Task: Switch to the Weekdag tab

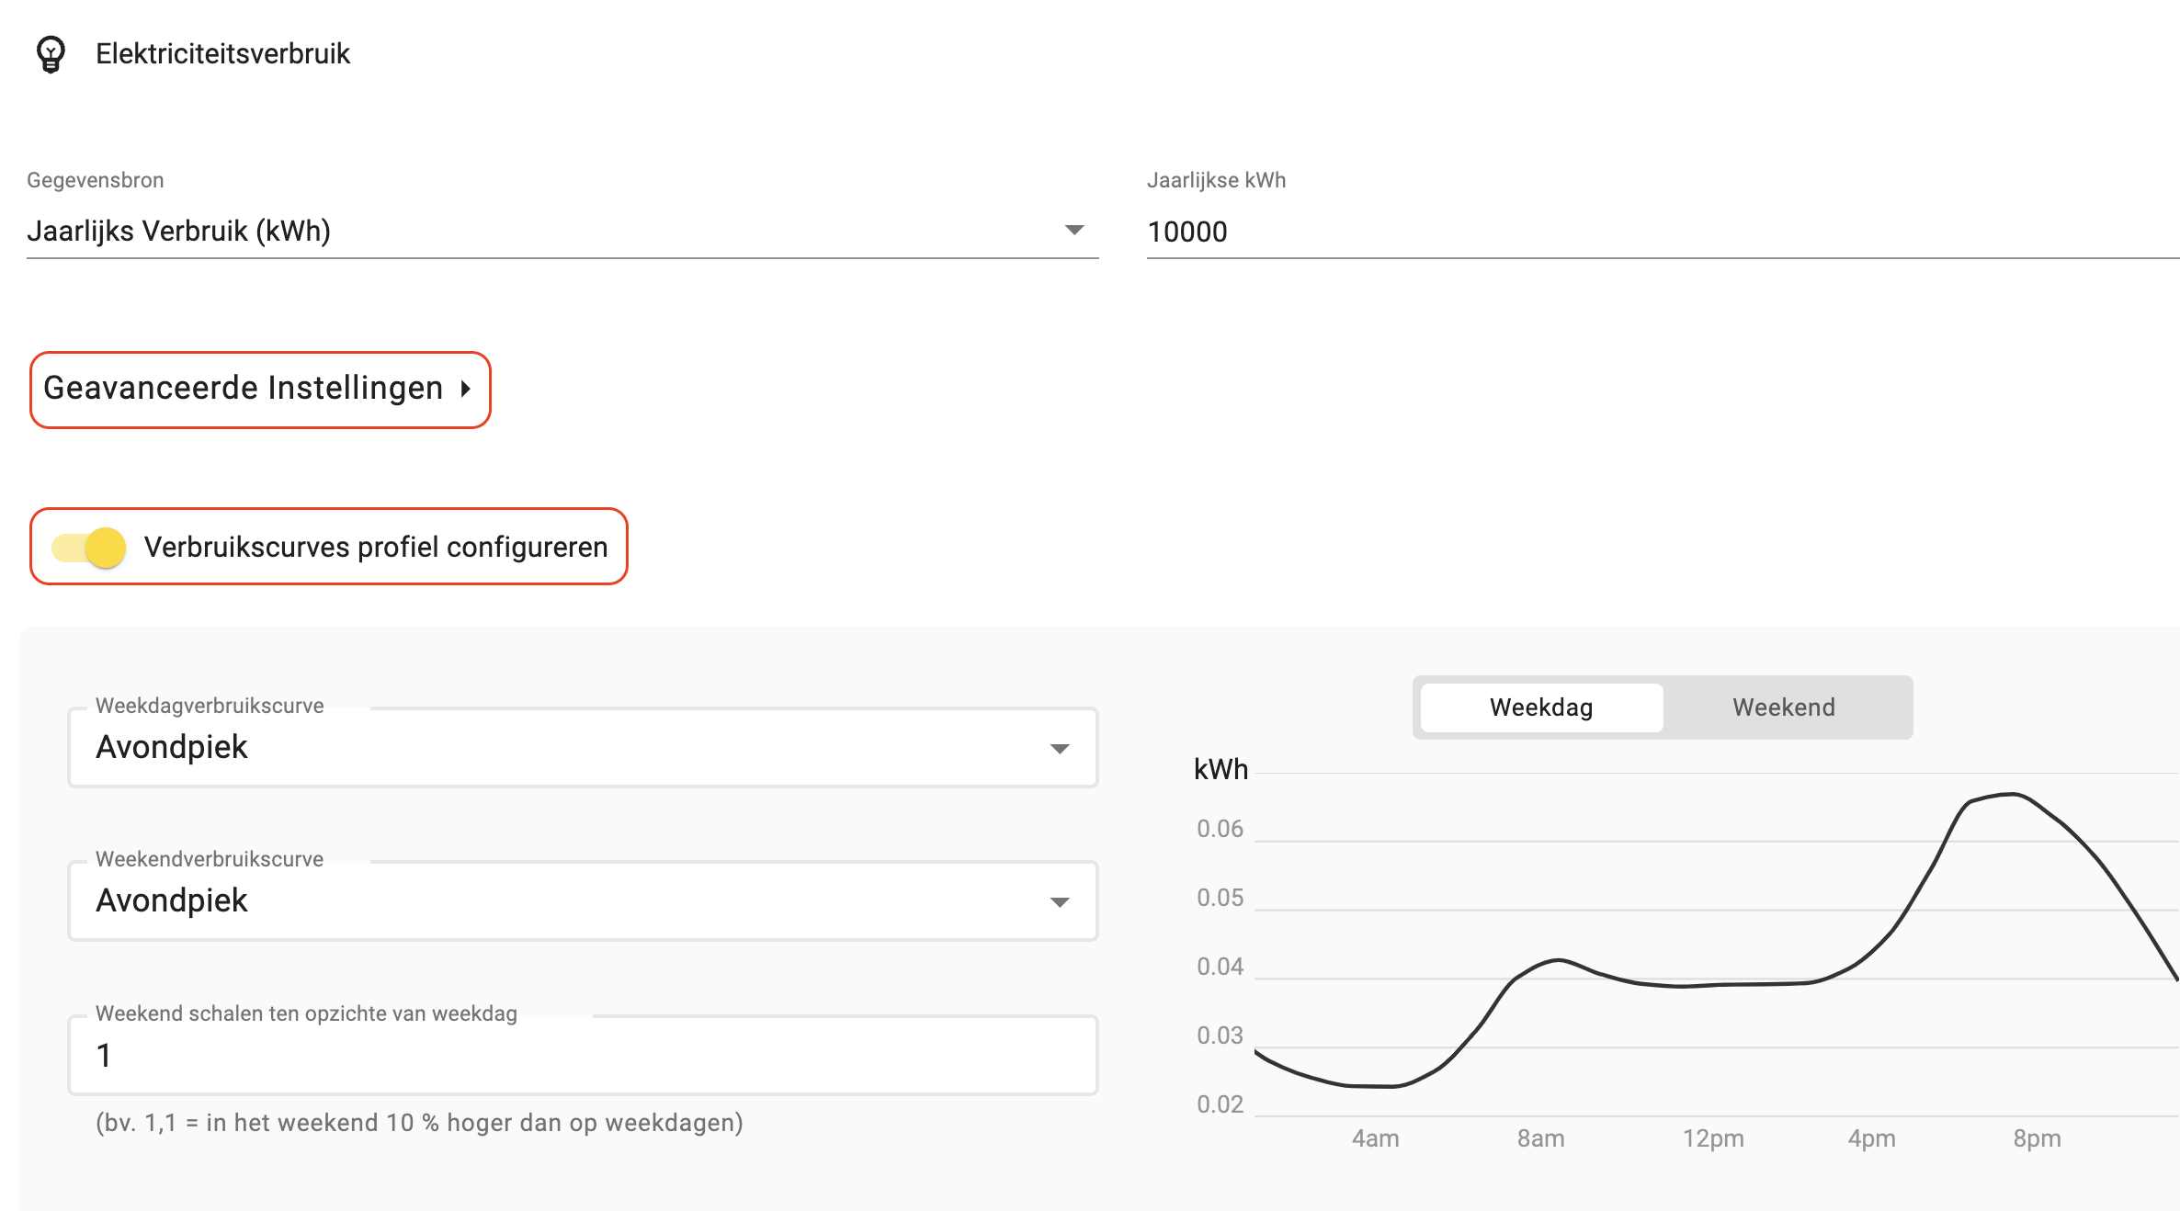Action: [x=1541, y=707]
